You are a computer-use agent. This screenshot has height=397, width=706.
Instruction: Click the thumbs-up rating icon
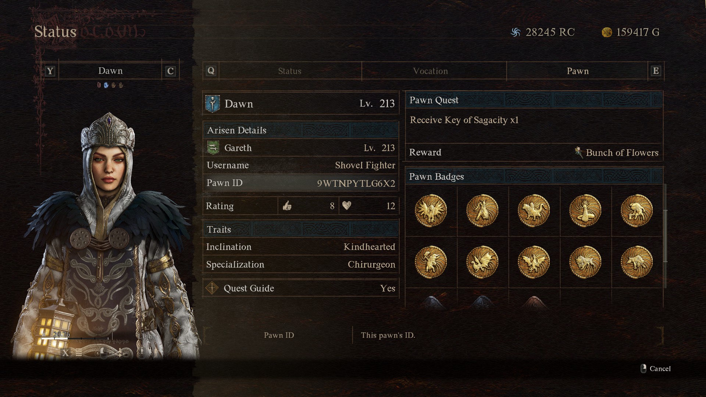click(287, 205)
